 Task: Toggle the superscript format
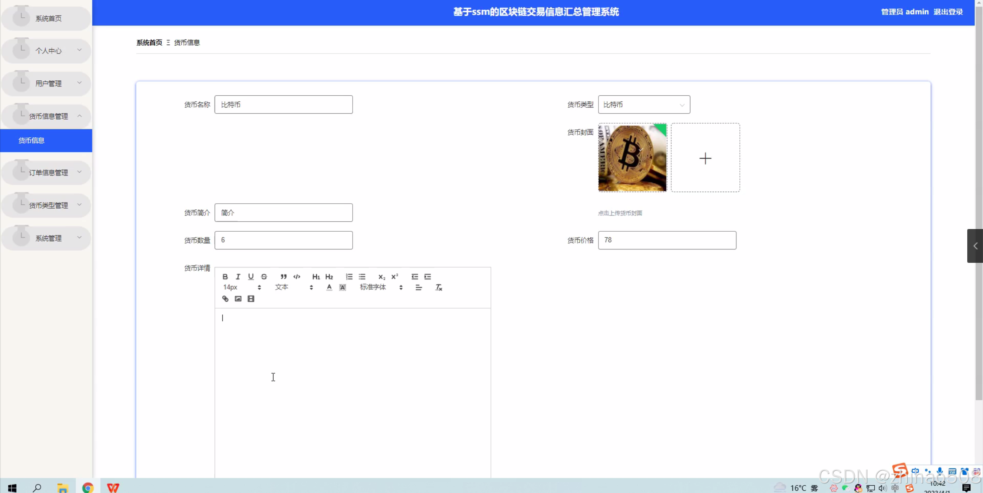395,277
